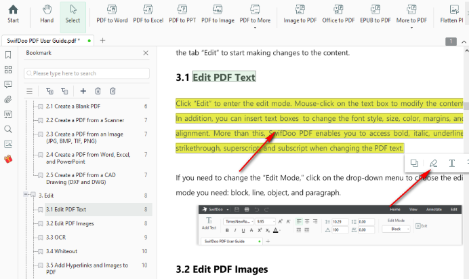469x279 pixels.
Task: Open bookmark 3.4 Whiteout
Action: click(62, 251)
